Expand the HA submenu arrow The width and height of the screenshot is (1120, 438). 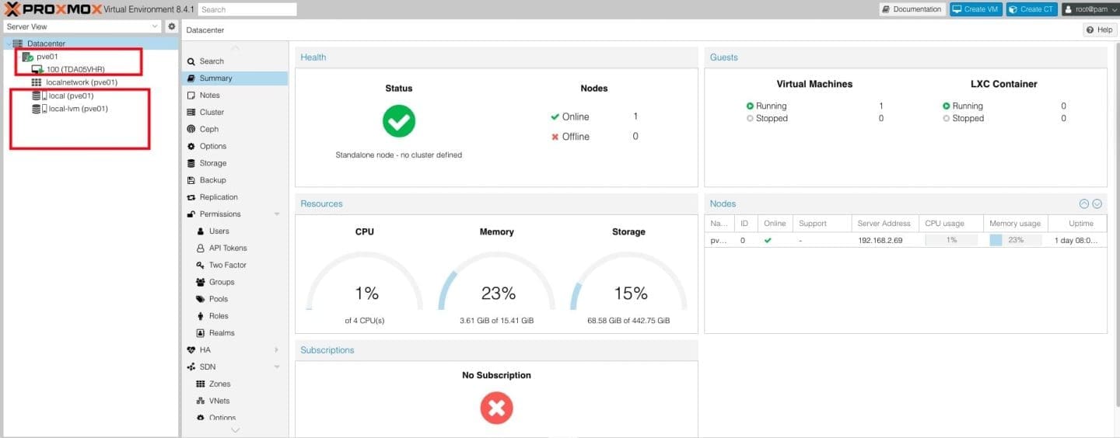pos(276,350)
